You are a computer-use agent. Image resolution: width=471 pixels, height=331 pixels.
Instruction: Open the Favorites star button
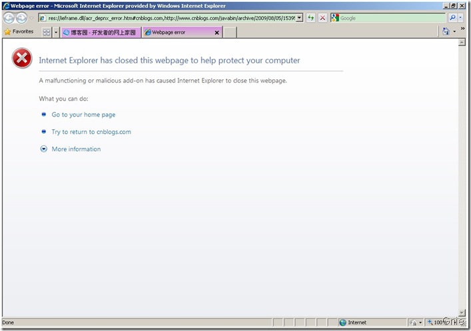(19, 31)
